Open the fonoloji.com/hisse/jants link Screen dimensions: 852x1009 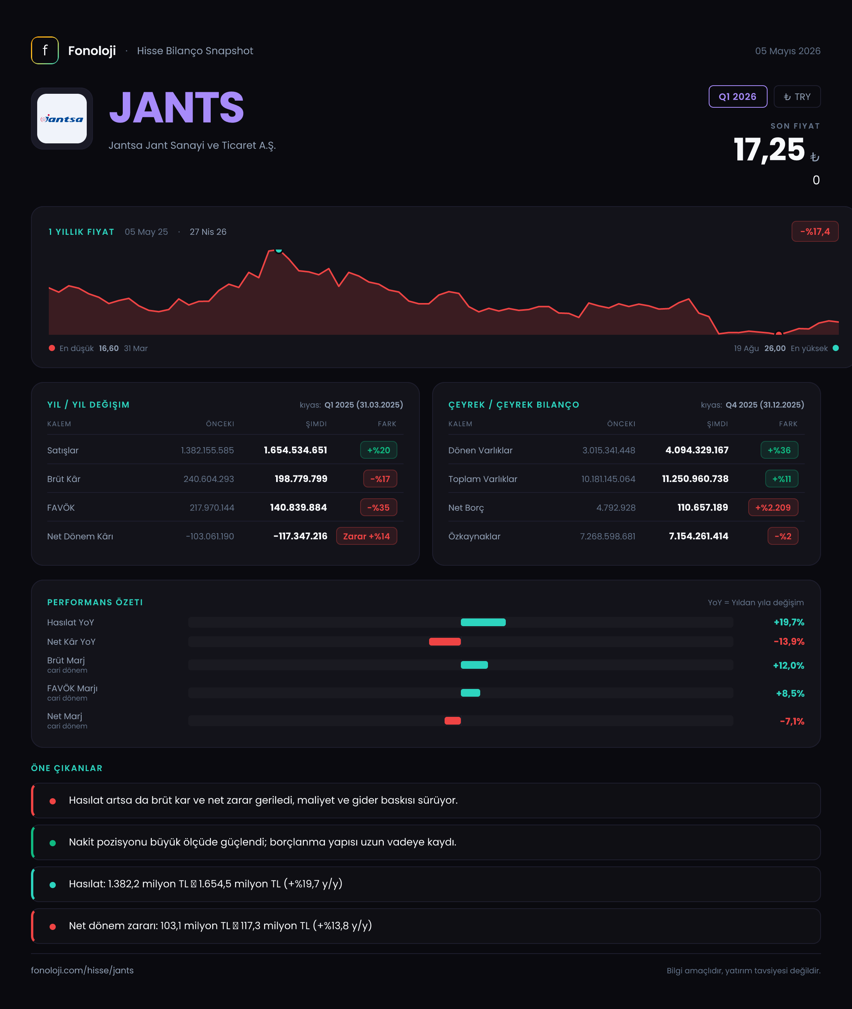click(x=82, y=970)
